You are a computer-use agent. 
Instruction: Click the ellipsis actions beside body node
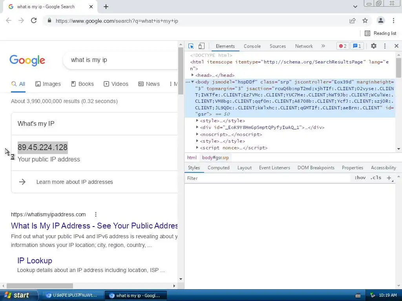point(188,82)
